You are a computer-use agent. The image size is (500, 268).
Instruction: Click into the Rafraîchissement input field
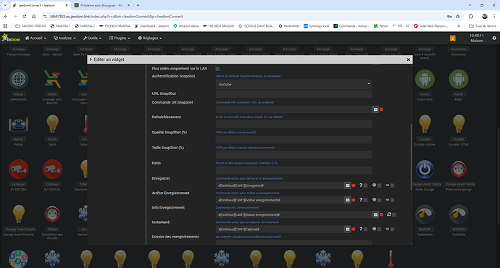[293, 125]
